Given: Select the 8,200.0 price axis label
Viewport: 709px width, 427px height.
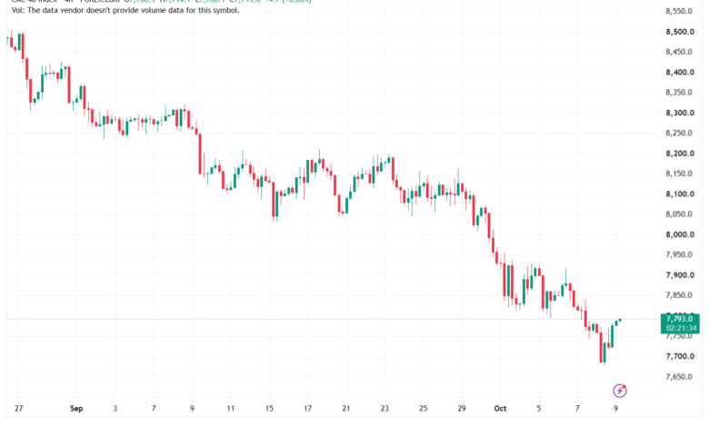Looking at the screenshot, I should click(x=680, y=154).
